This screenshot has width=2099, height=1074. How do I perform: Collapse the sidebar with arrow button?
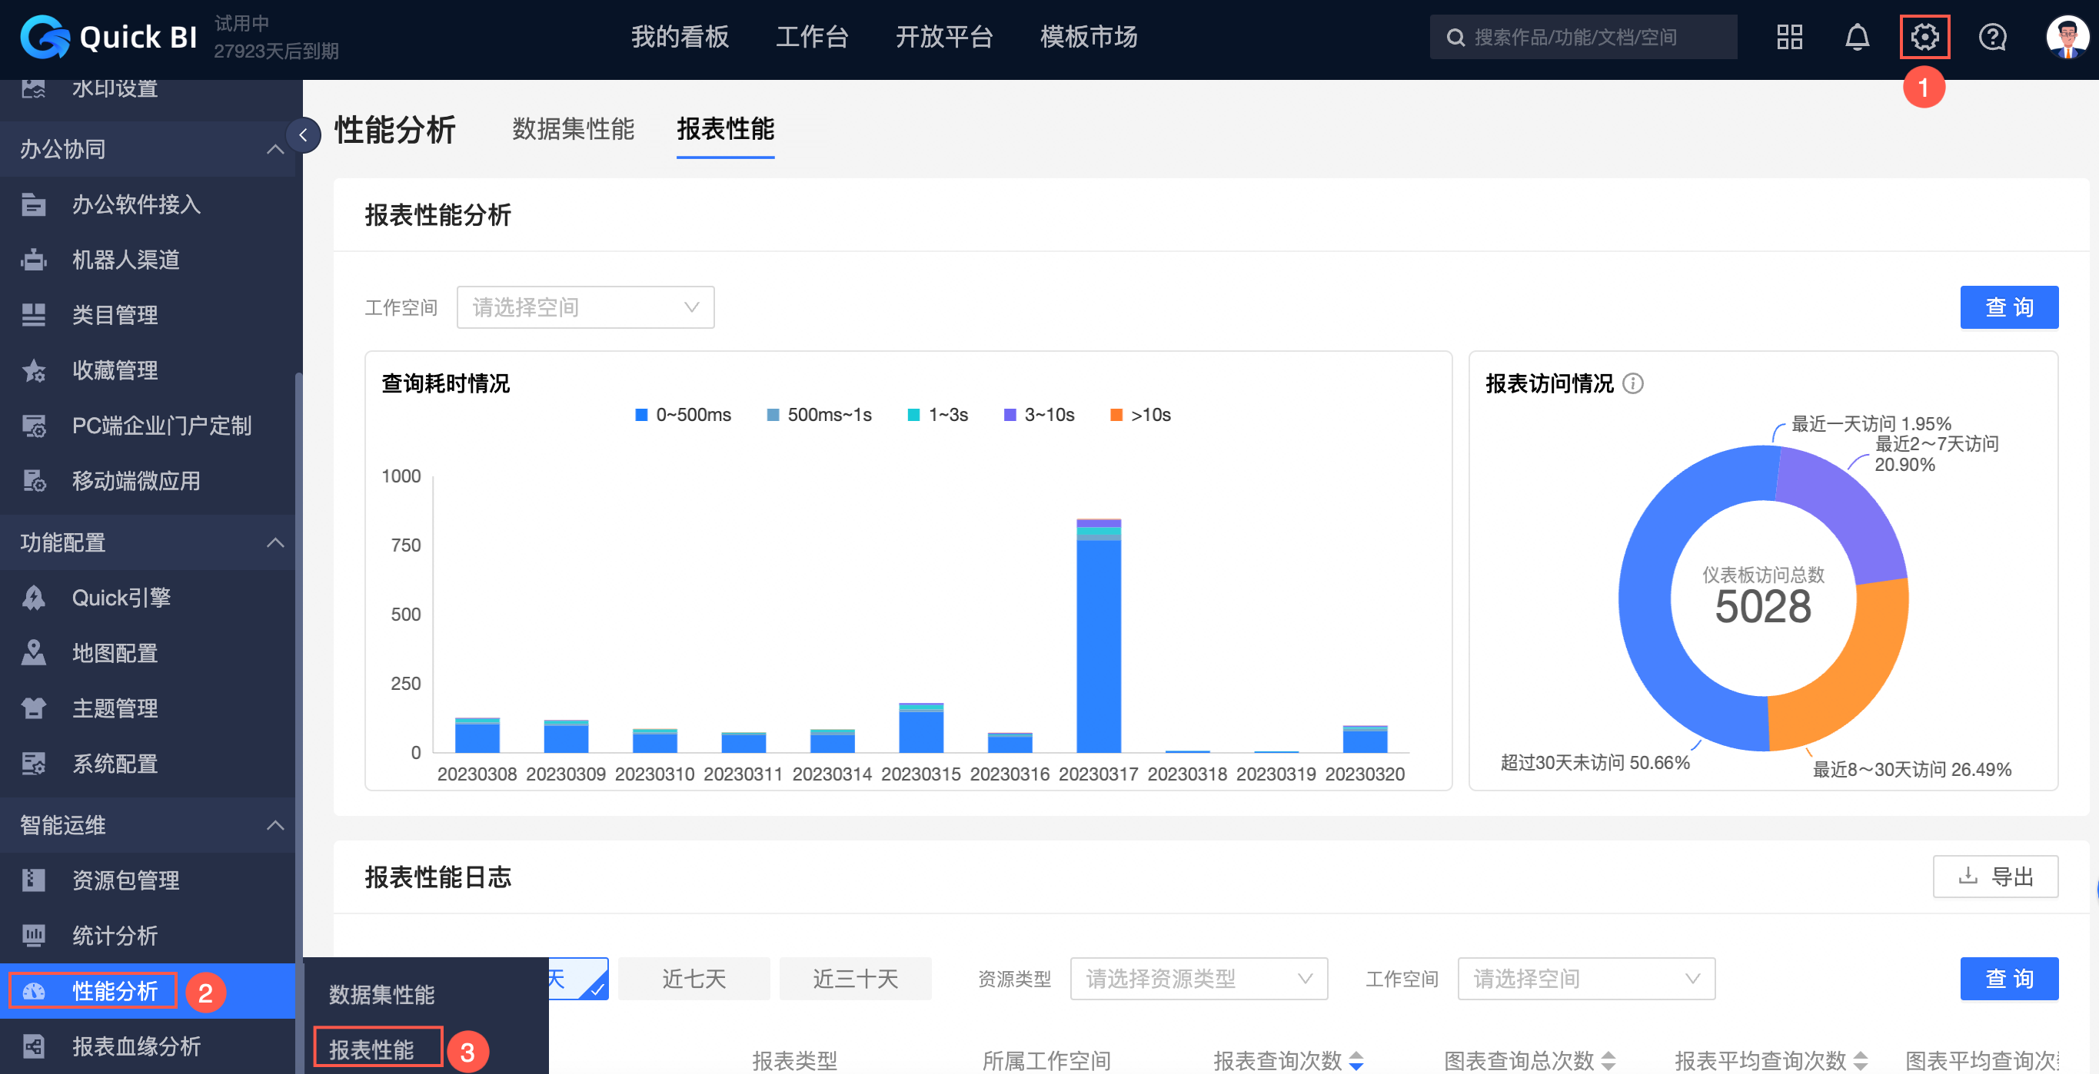[x=303, y=135]
